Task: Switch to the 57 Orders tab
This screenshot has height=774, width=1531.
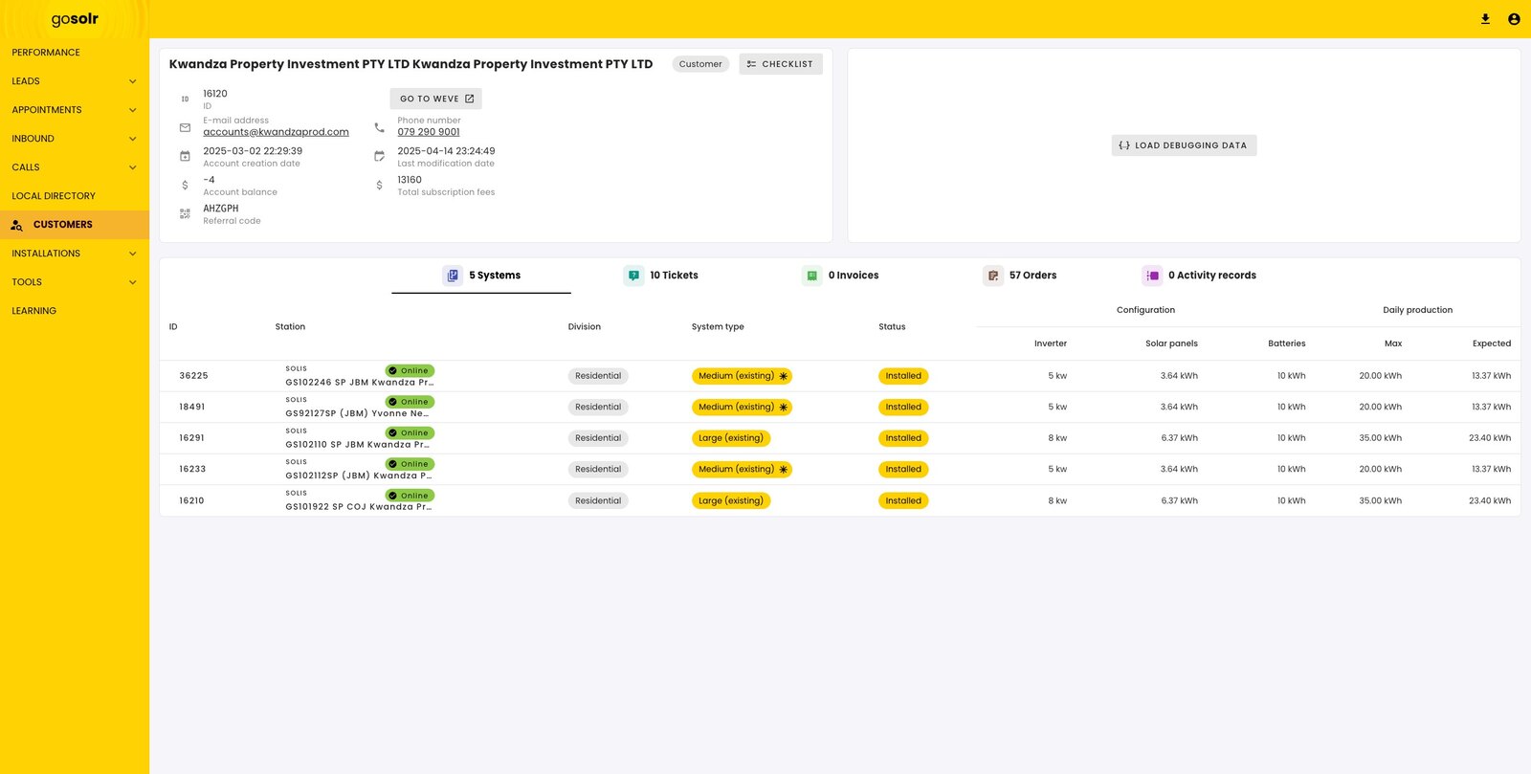Action: pyautogui.click(x=1020, y=276)
